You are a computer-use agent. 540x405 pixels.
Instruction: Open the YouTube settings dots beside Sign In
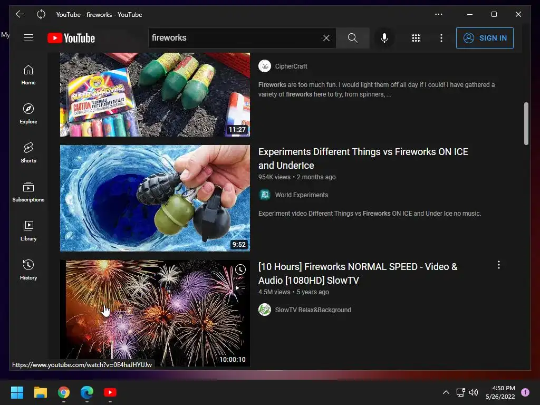[441, 38]
